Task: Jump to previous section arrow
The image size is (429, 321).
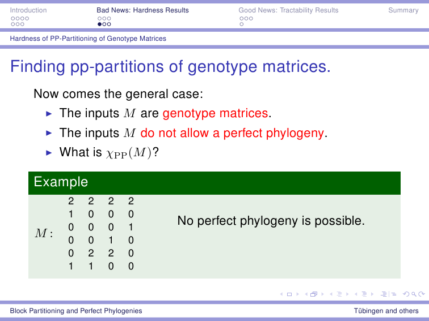Action: (x=356, y=294)
